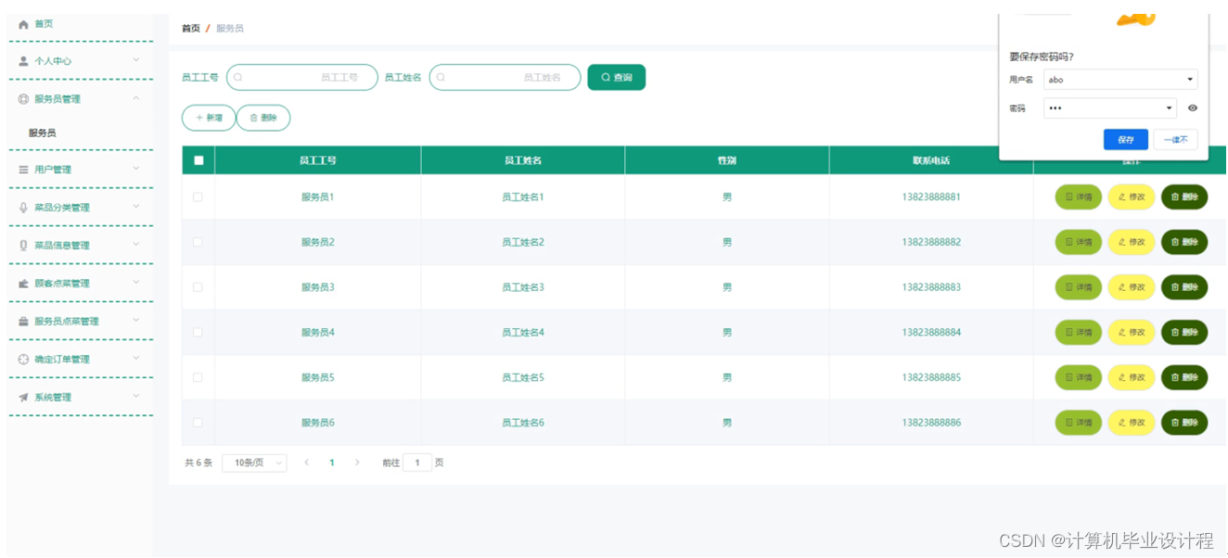Show password with the eye icon
The image size is (1228, 558).
coord(1193,108)
